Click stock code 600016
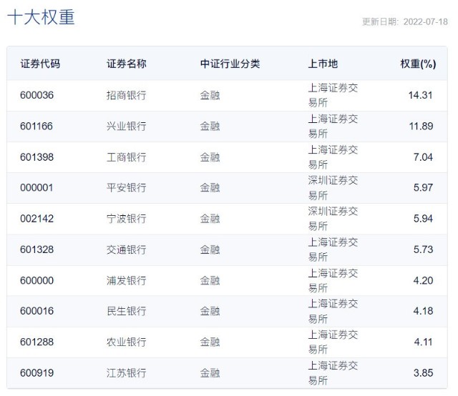Viewport: 458px width, 396px height. click(x=36, y=311)
